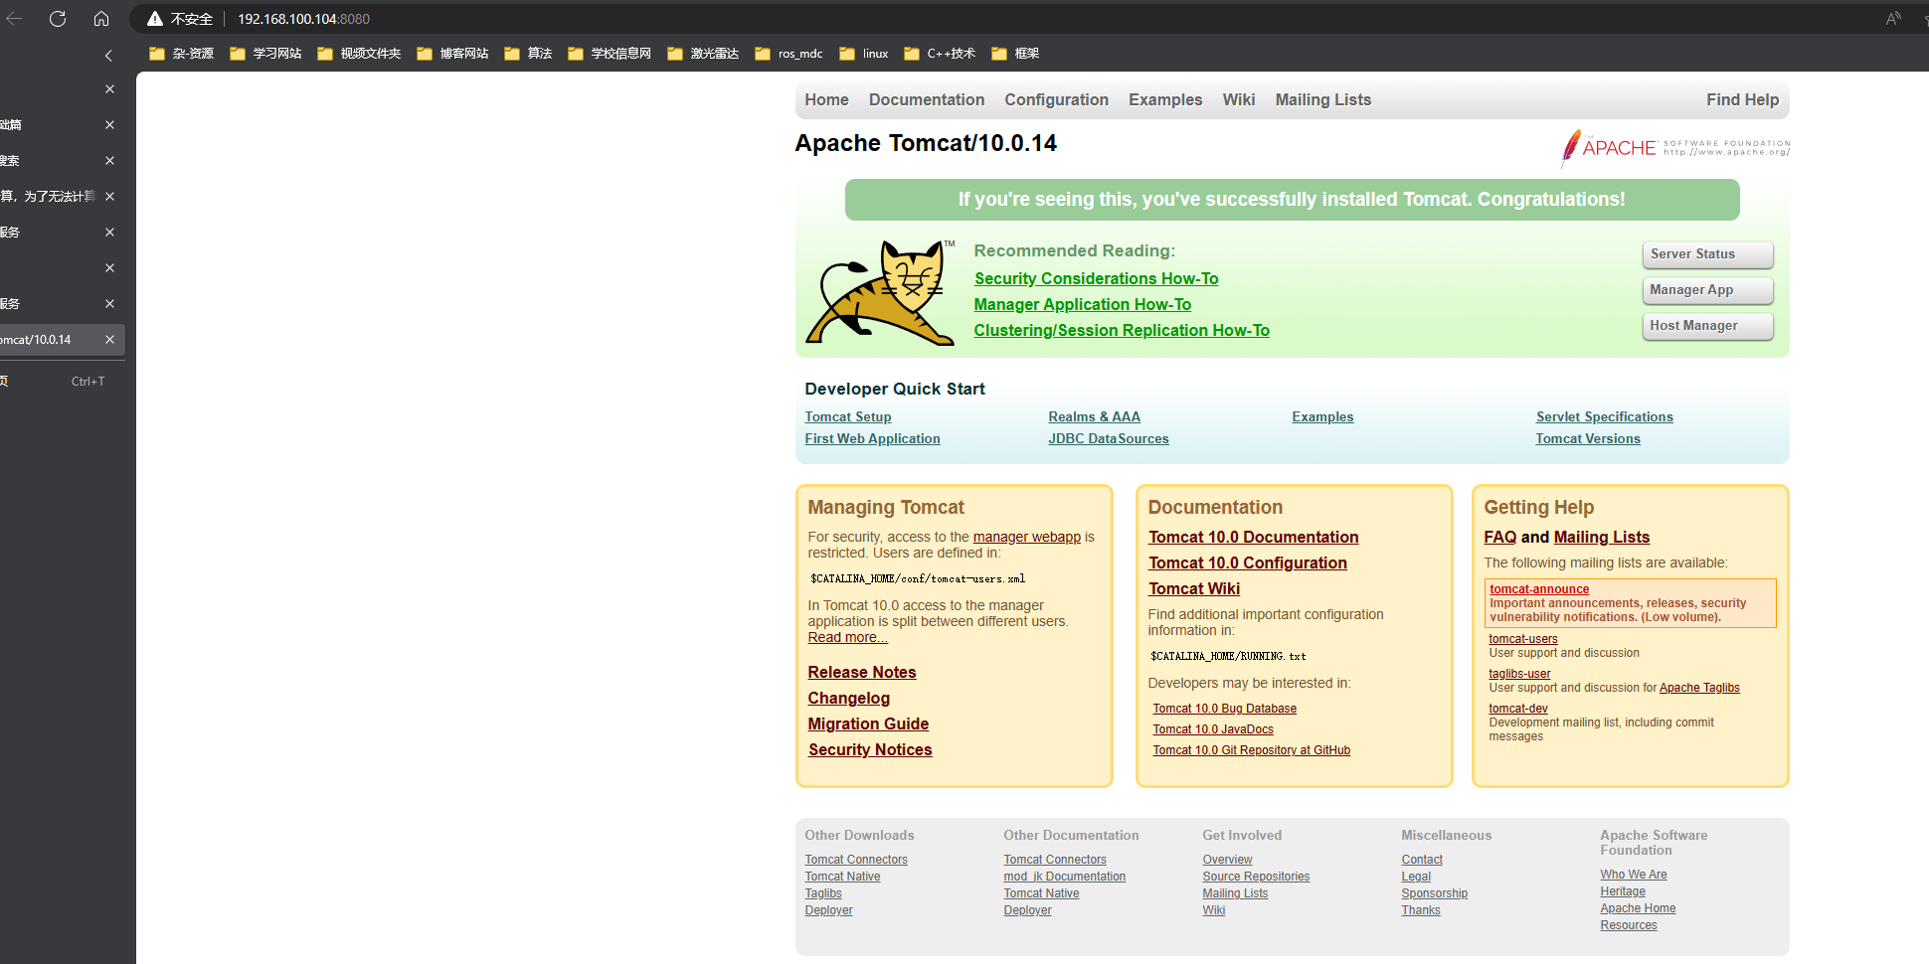Open the 激光雷达 bookmark folder

(703, 54)
